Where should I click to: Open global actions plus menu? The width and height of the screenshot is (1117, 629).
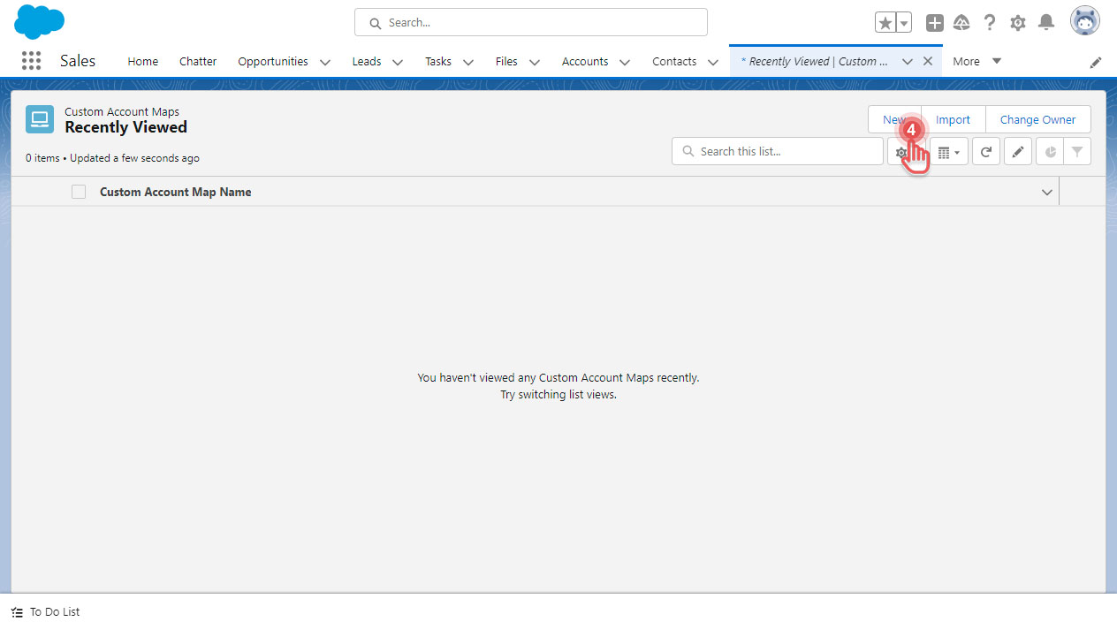(934, 22)
